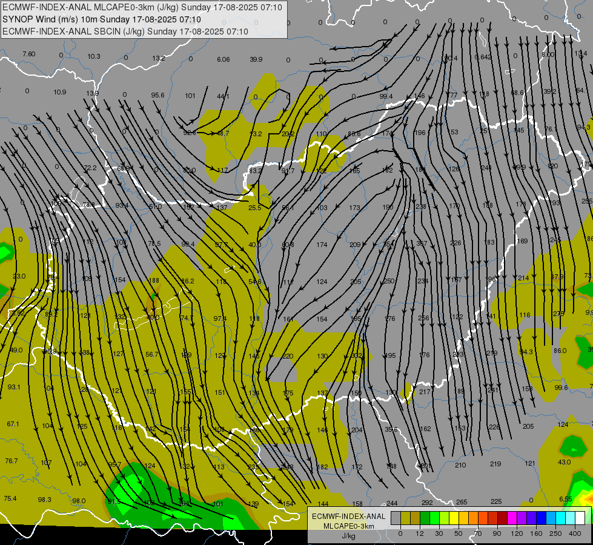Select the bright green legend swatch

click(434, 518)
